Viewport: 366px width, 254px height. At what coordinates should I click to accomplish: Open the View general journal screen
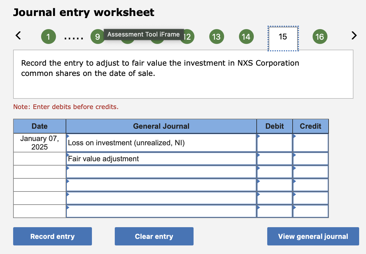313,236
